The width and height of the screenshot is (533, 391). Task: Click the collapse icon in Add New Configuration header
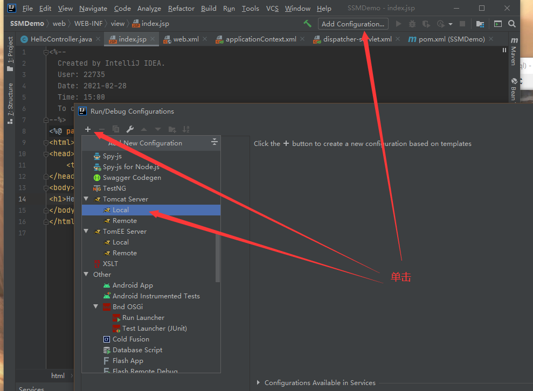click(x=214, y=142)
